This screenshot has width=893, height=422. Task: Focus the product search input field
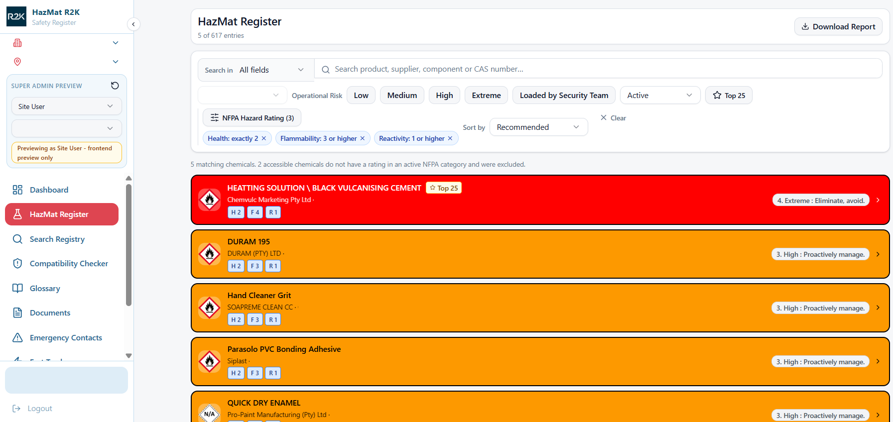[598, 69]
